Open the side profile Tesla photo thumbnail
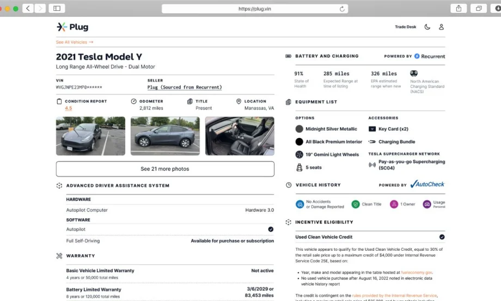This screenshot has height=301, width=501. pos(165,136)
